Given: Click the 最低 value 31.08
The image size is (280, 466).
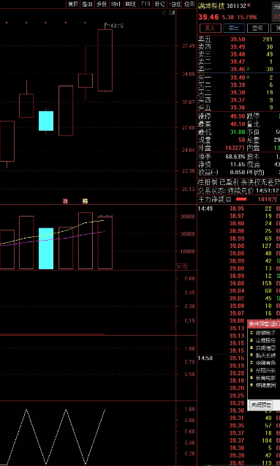Looking at the screenshot, I should (238, 132).
